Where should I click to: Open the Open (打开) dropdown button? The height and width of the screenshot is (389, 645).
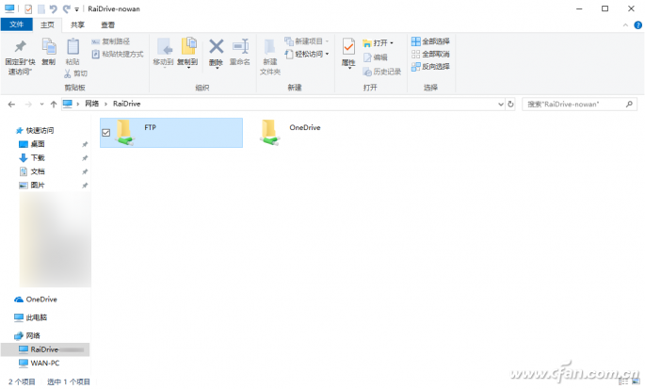[379, 42]
